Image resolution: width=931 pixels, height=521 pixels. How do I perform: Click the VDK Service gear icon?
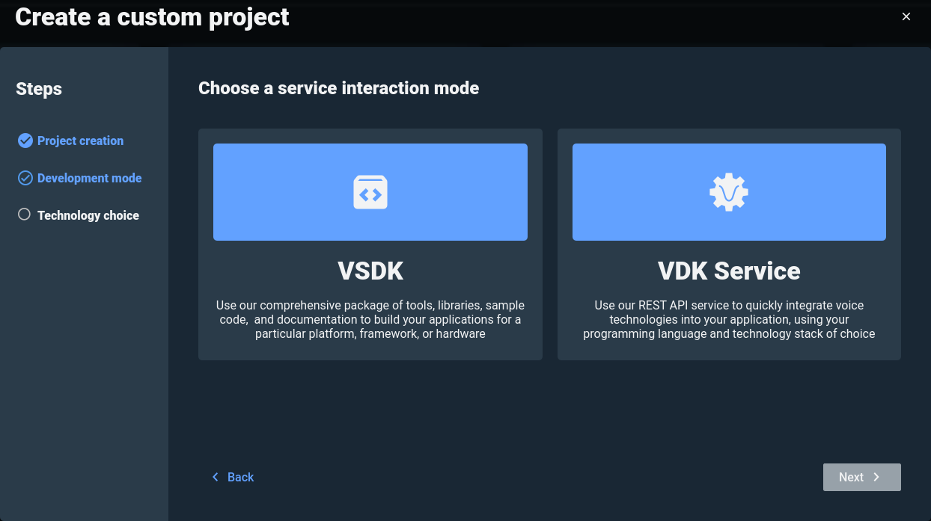[x=729, y=192]
